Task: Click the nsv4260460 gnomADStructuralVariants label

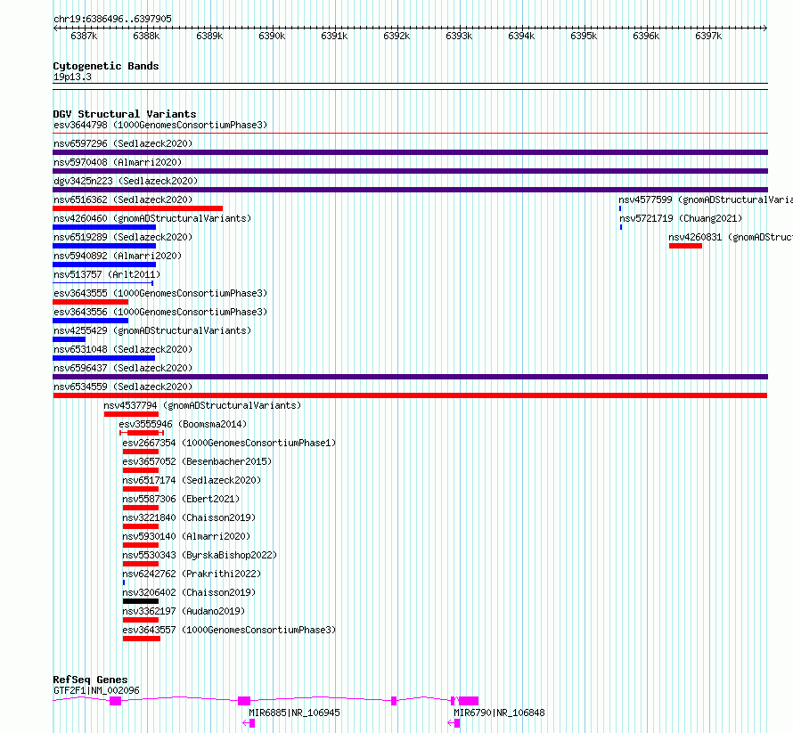Action: [x=152, y=218]
